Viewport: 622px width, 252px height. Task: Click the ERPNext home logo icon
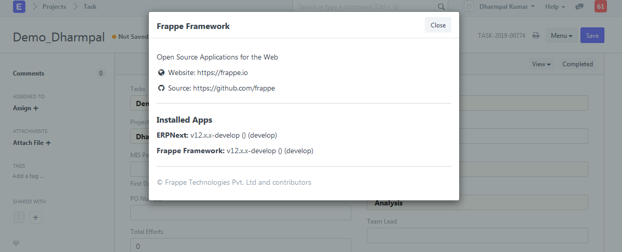(19, 7)
